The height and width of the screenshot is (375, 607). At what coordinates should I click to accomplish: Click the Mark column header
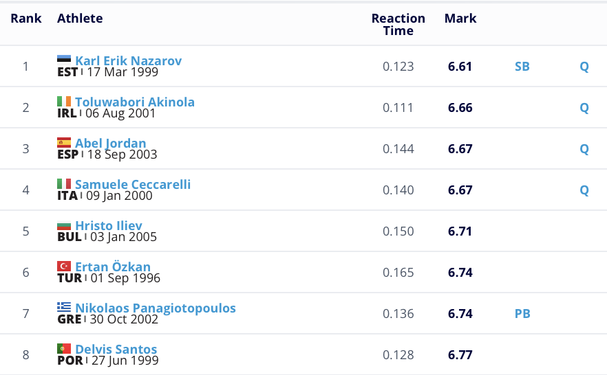point(460,19)
